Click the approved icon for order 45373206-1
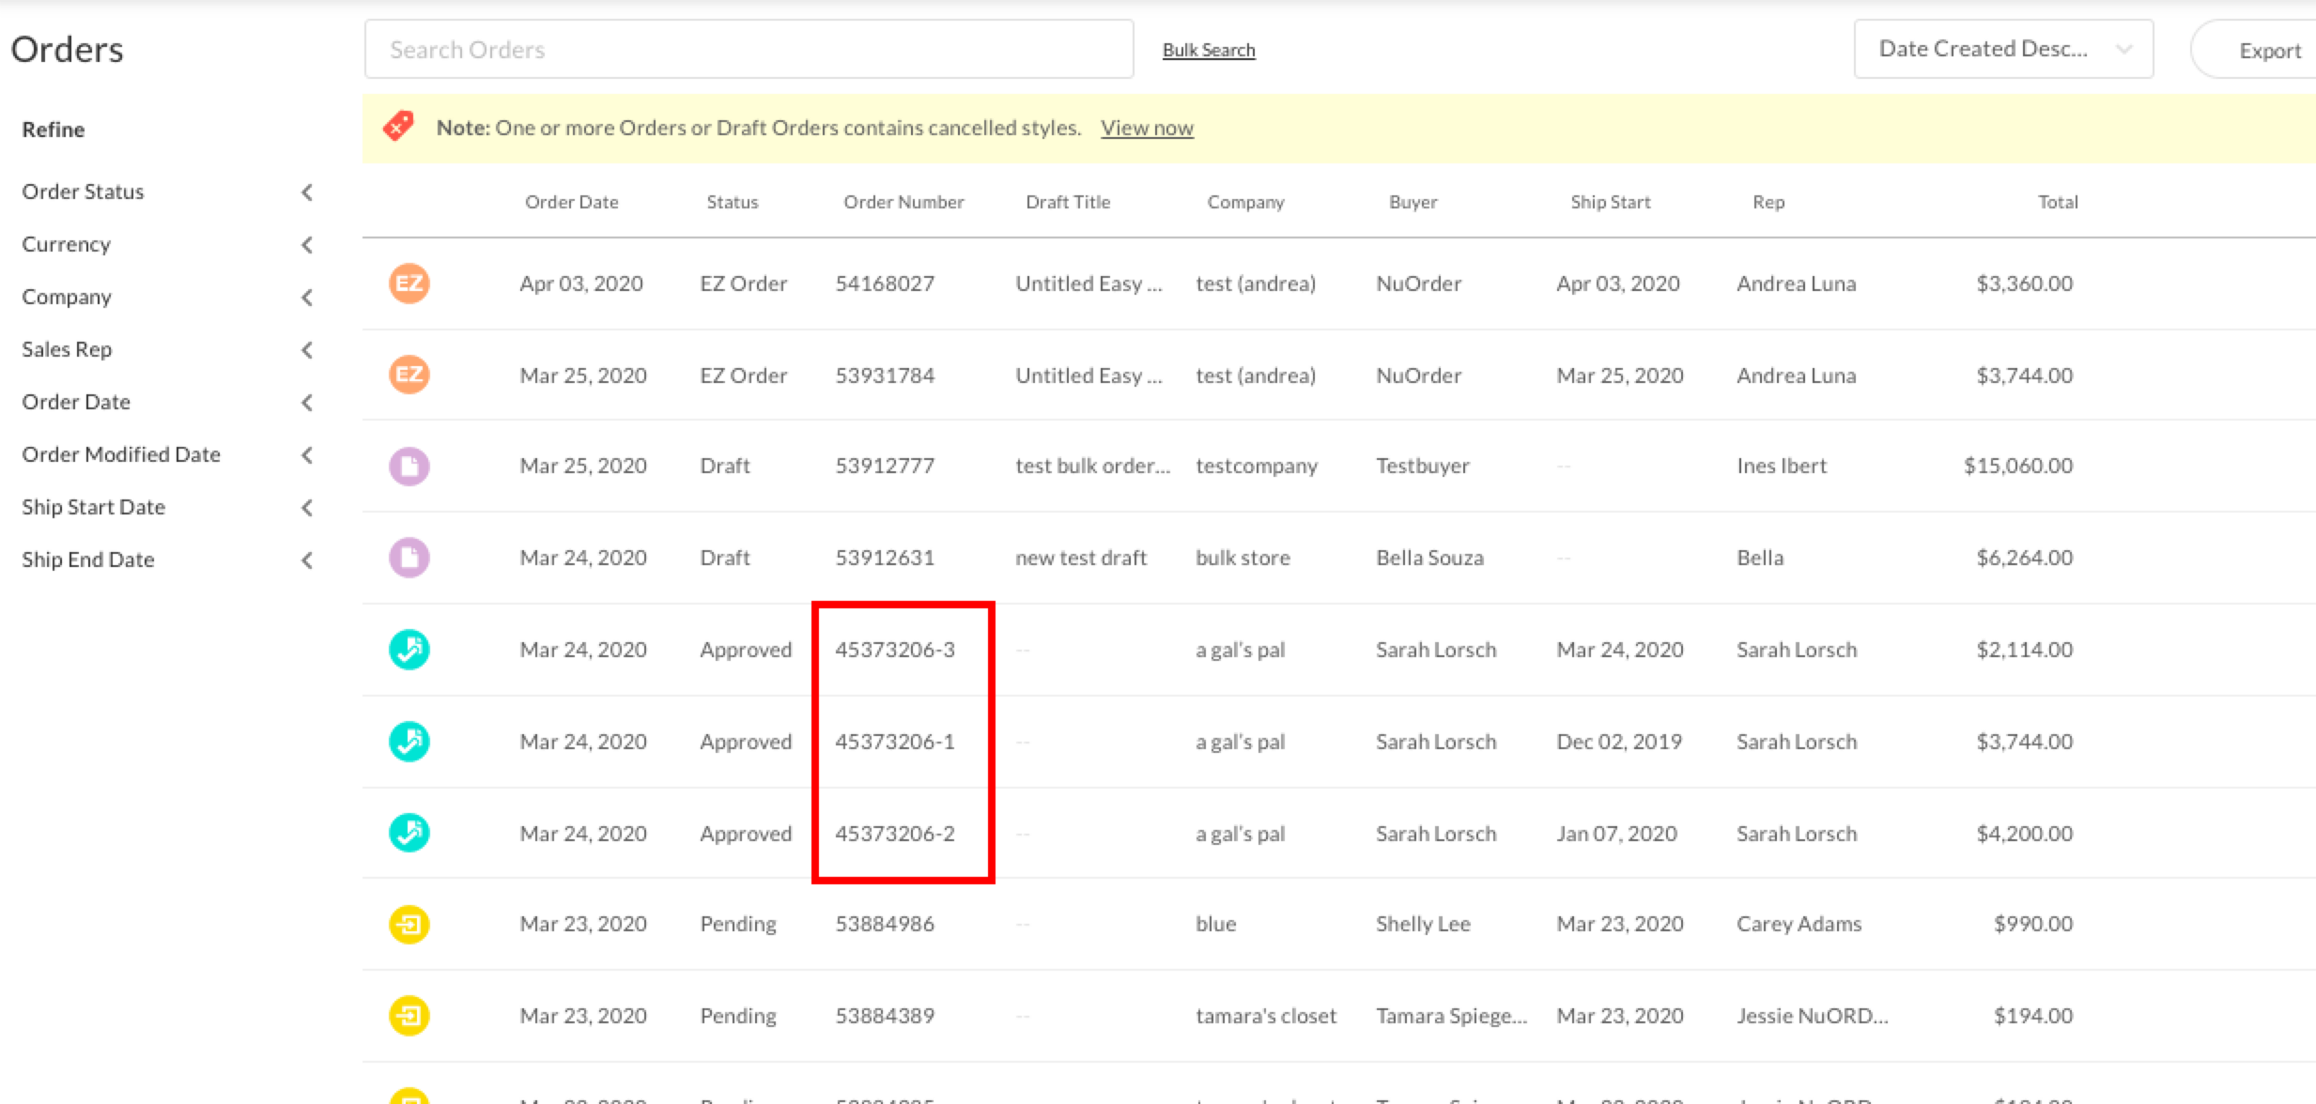This screenshot has height=1104, width=2316. point(409,742)
